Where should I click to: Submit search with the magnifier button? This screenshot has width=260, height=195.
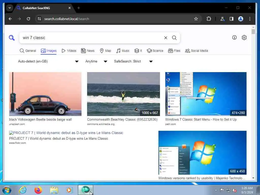[174, 38]
